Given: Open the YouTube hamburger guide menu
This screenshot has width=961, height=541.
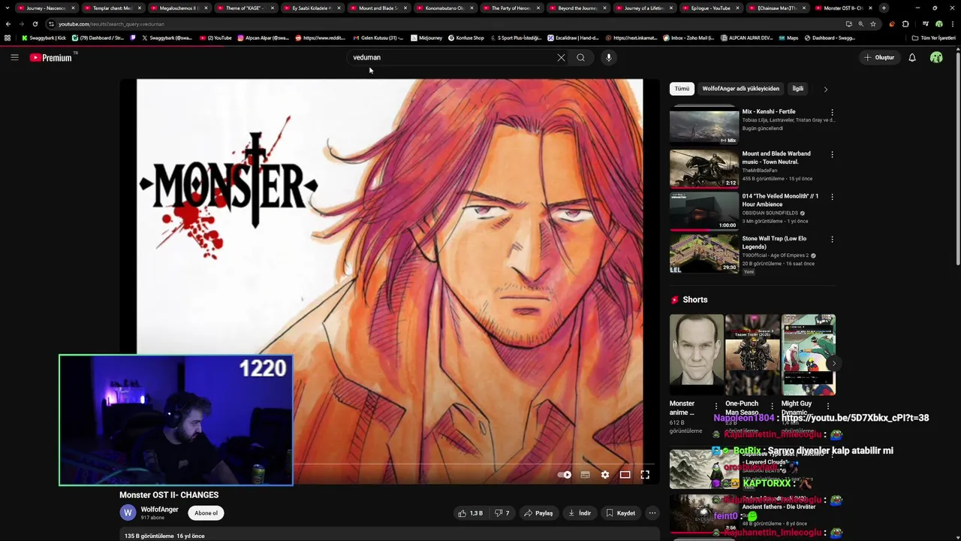Looking at the screenshot, I should click(x=14, y=57).
